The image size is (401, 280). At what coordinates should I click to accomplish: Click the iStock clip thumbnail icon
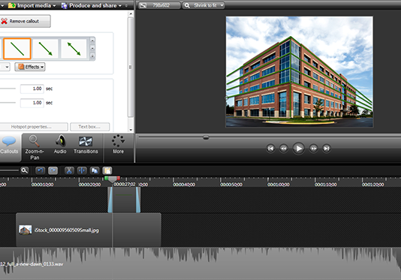tap(26, 230)
